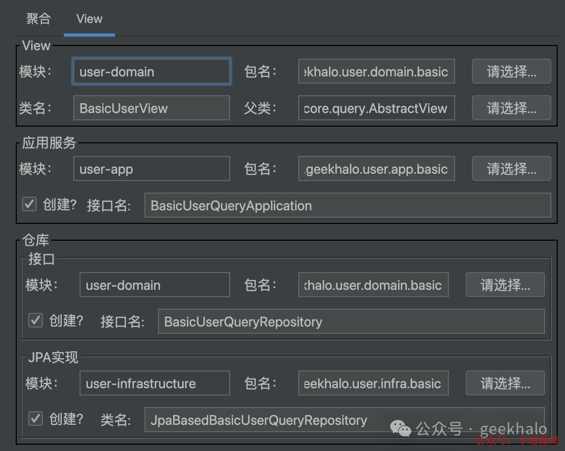Click the 类名 field JpaBasedBasicUserQueryRepository
565x451 pixels.
tap(344, 420)
